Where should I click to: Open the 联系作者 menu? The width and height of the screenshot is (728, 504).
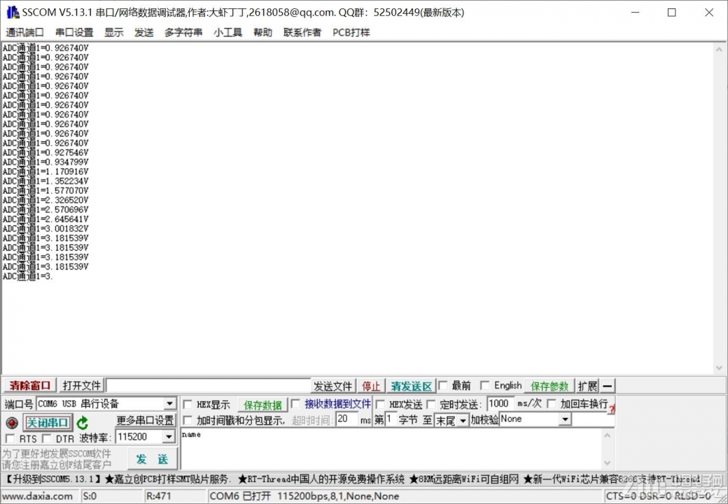tap(302, 32)
